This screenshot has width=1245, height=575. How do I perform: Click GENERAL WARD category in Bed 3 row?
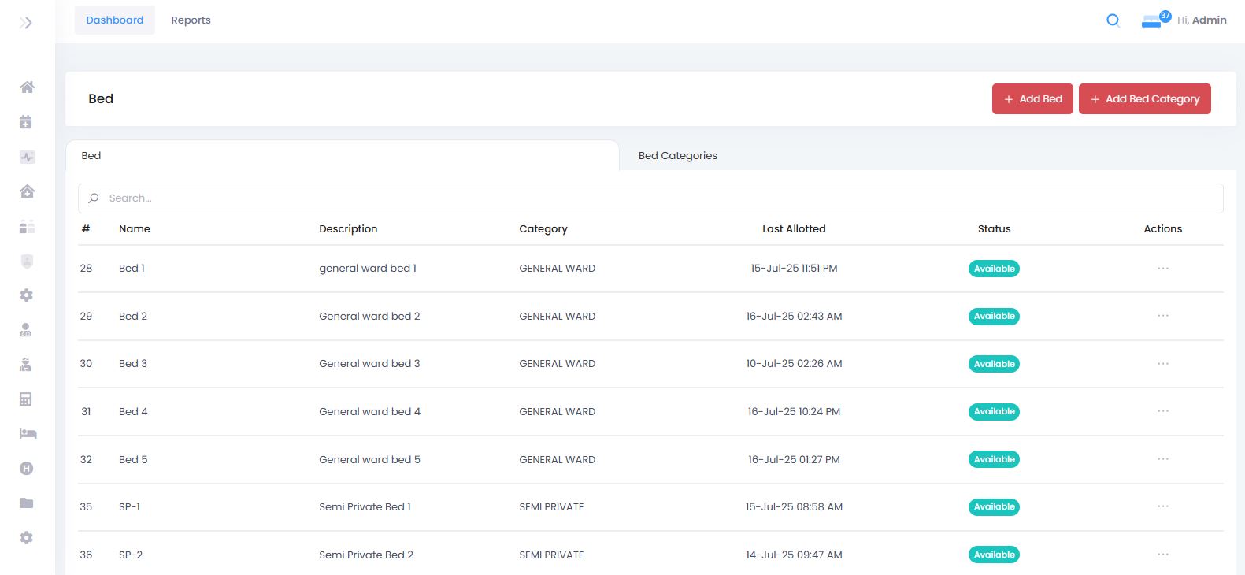(x=557, y=364)
